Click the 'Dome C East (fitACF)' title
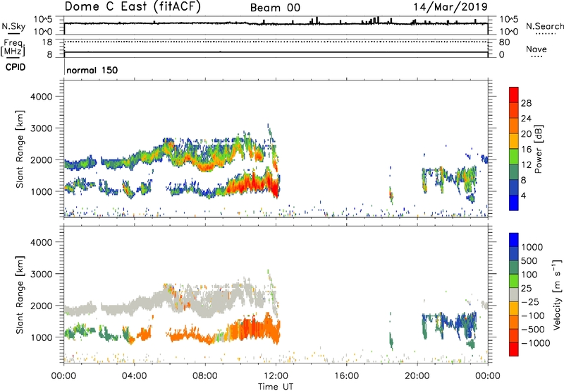The width and height of the screenshot is (564, 391). pos(133,7)
